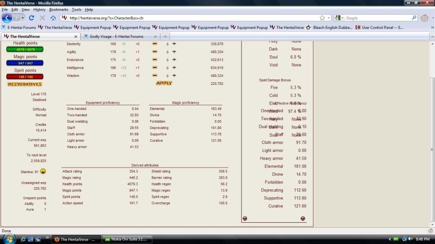Launch Internet Explorer from quick launch
This screenshot has height=244, width=435.
pos(23,239)
